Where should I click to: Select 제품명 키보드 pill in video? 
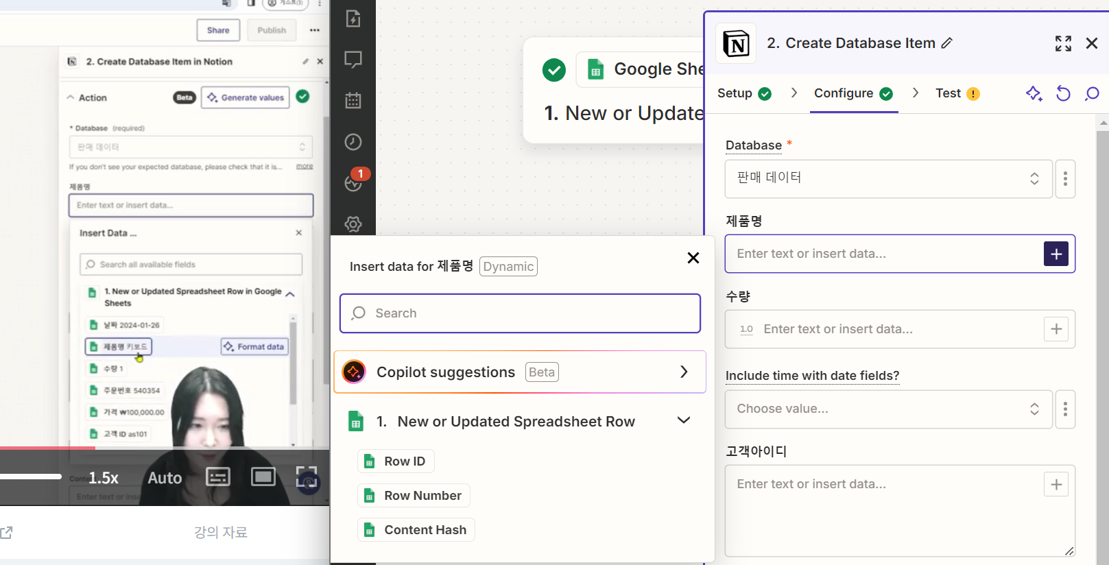pyautogui.click(x=118, y=347)
